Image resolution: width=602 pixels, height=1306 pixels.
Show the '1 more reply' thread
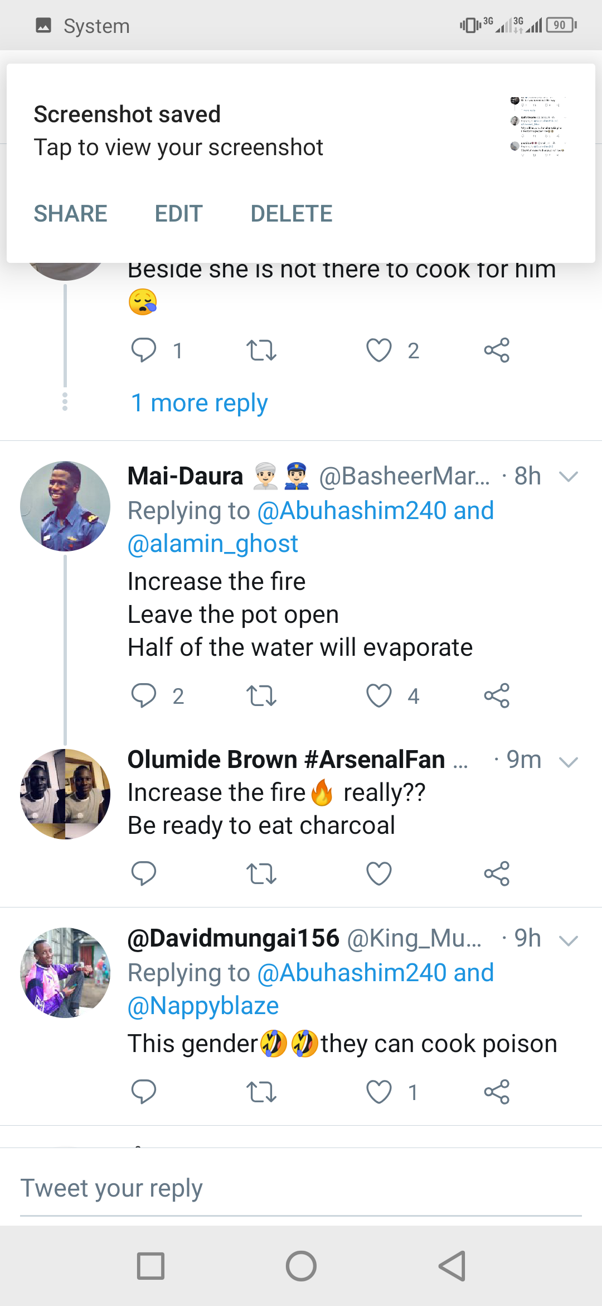pos(199,403)
